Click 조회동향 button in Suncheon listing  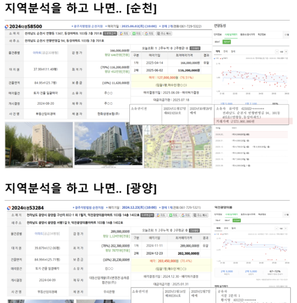pos(195,48)
